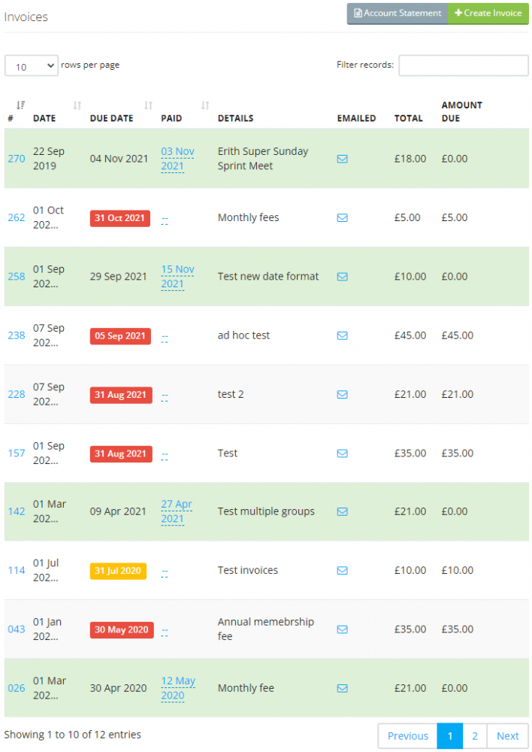This screenshot has height=752, width=532.
Task: Click the emailed envelope icon for invoice 270
Action: point(342,159)
